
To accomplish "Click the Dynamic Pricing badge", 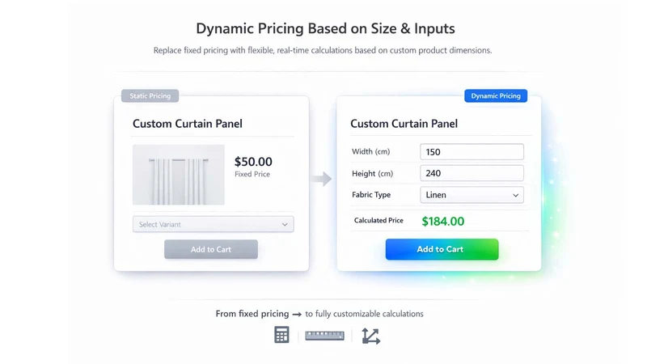I will [496, 95].
